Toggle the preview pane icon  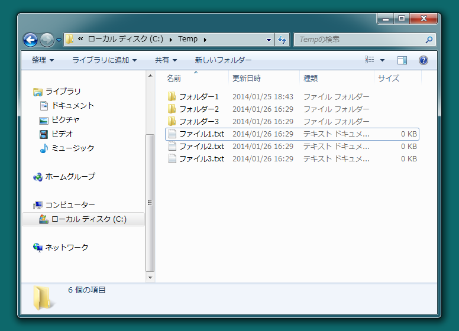[402, 60]
